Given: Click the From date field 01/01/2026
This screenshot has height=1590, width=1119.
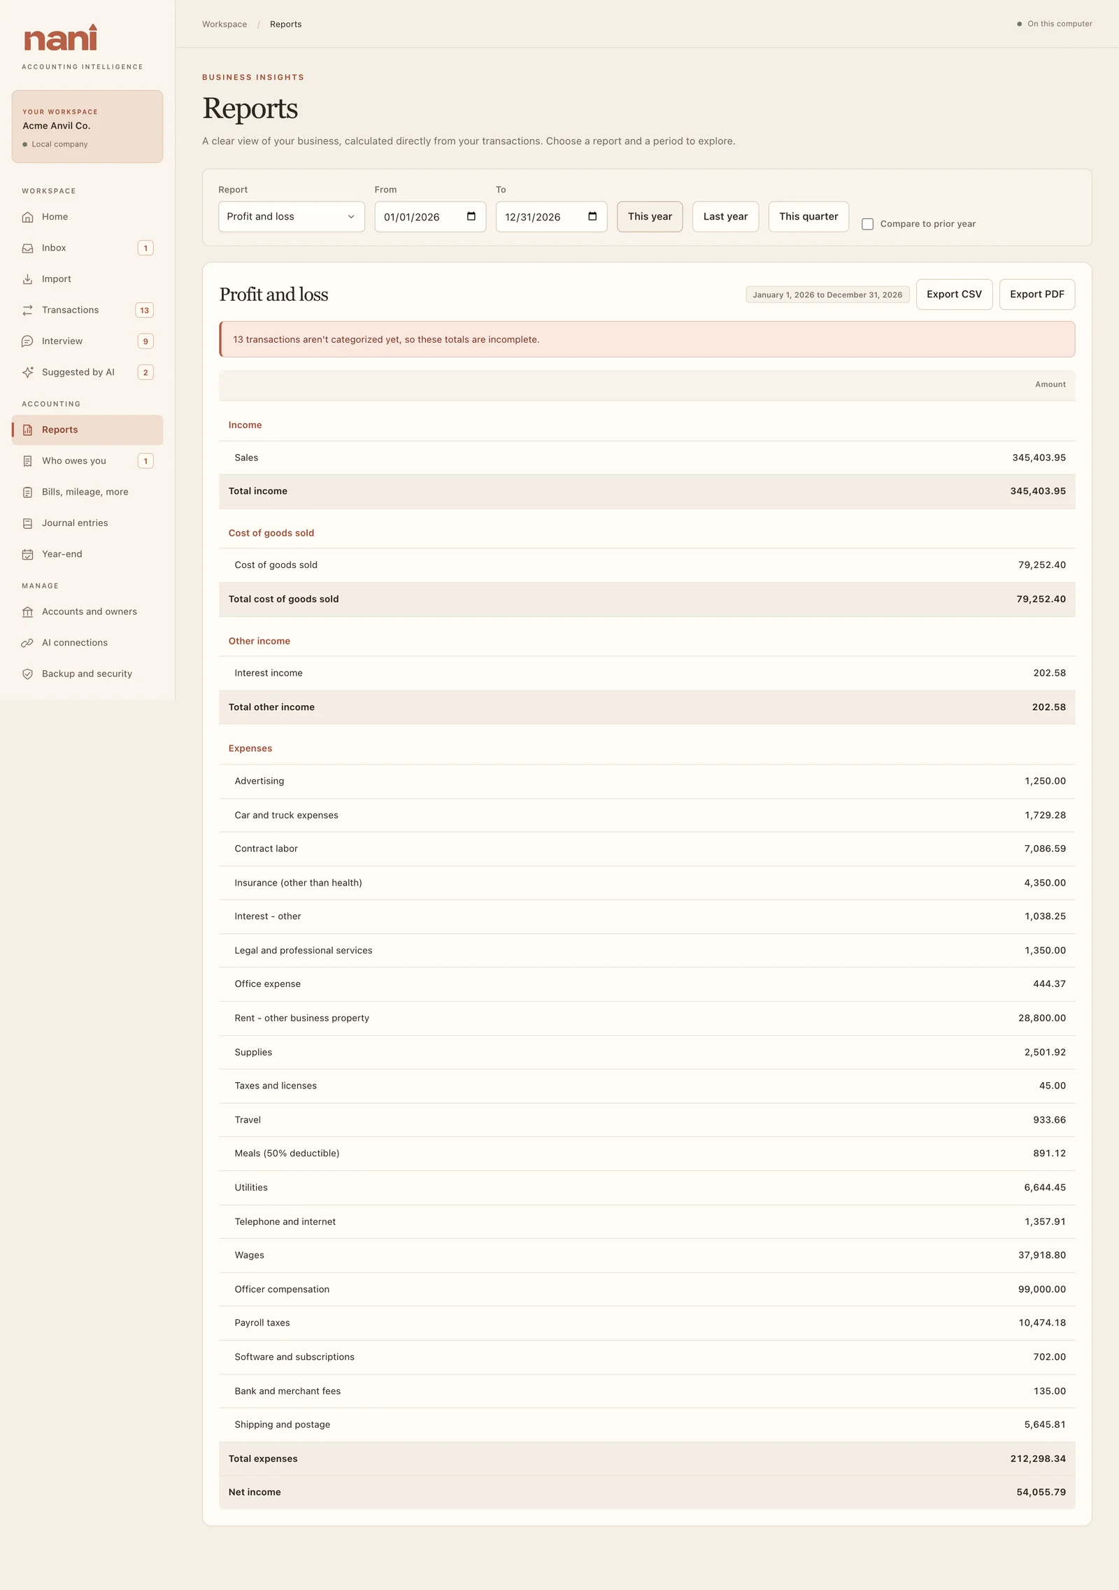Looking at the screenshot, I should click(x=430, y=217).
